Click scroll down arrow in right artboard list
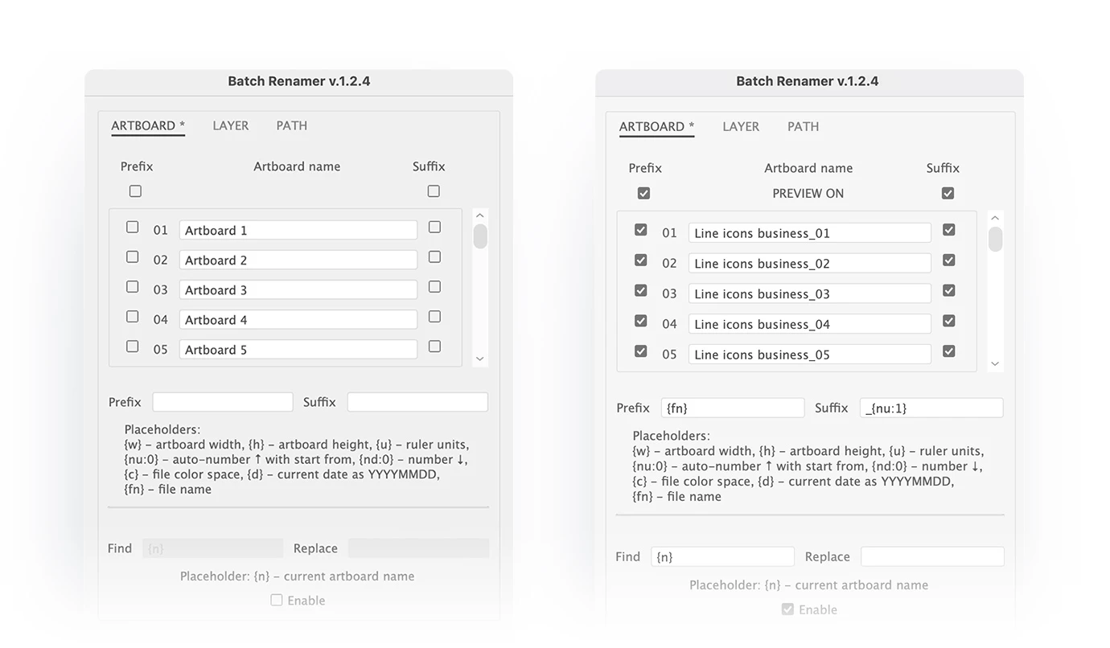 (995, 364)
